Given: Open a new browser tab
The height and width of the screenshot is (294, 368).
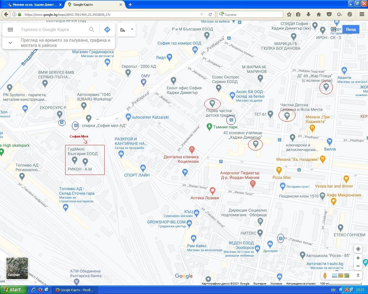Looking at the screenshot, I should (130, 5).
